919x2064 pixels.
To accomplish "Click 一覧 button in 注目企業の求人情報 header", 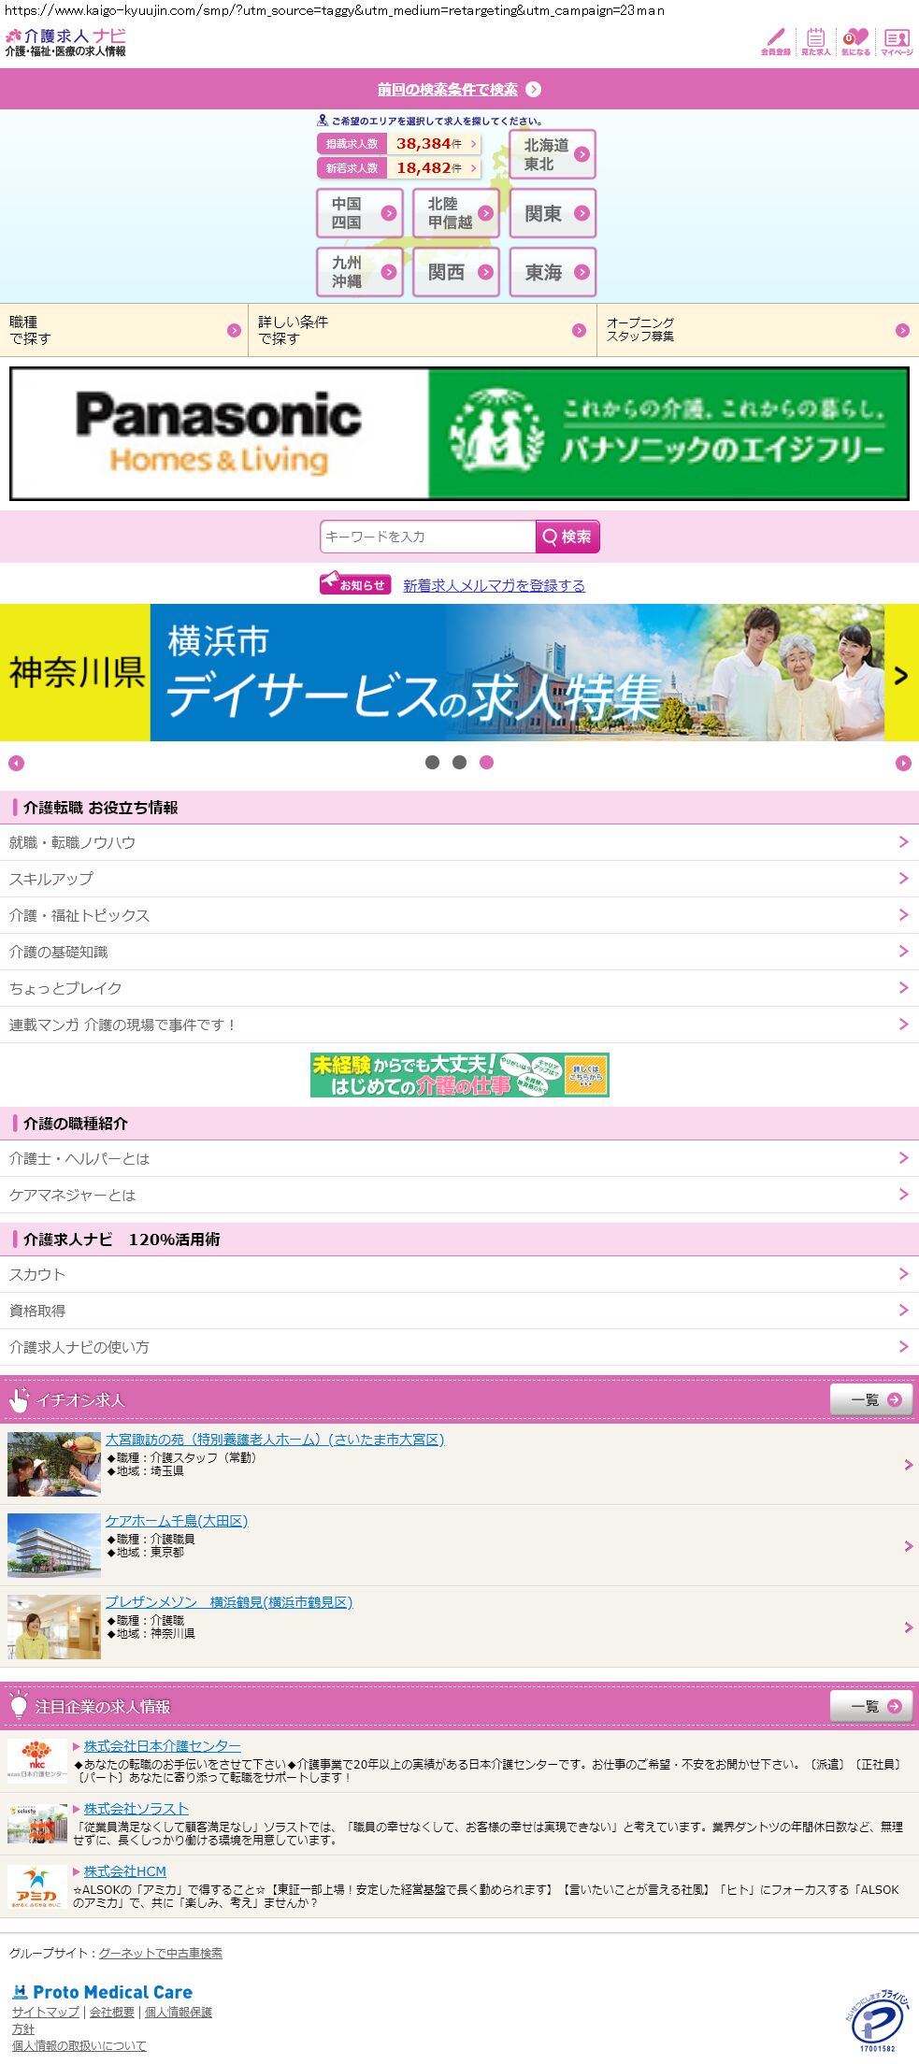I will (871, 1706).
